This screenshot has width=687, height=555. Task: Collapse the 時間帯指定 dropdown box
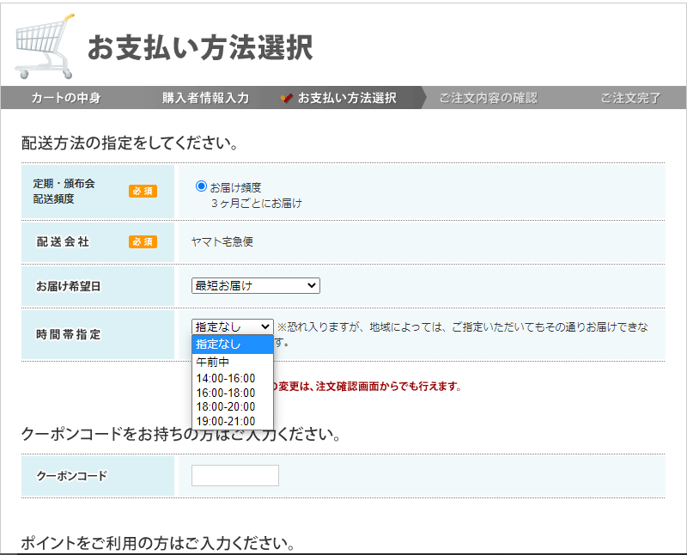pos(232,326)
